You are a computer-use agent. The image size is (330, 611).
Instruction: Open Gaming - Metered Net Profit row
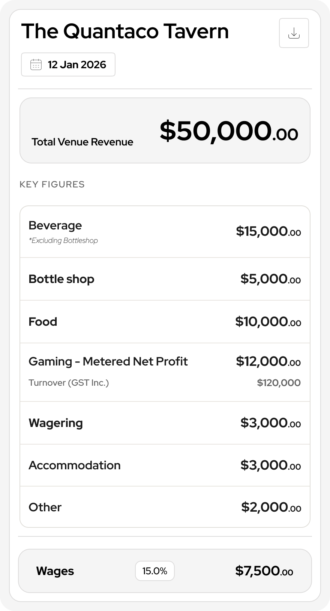pos(165,372)
